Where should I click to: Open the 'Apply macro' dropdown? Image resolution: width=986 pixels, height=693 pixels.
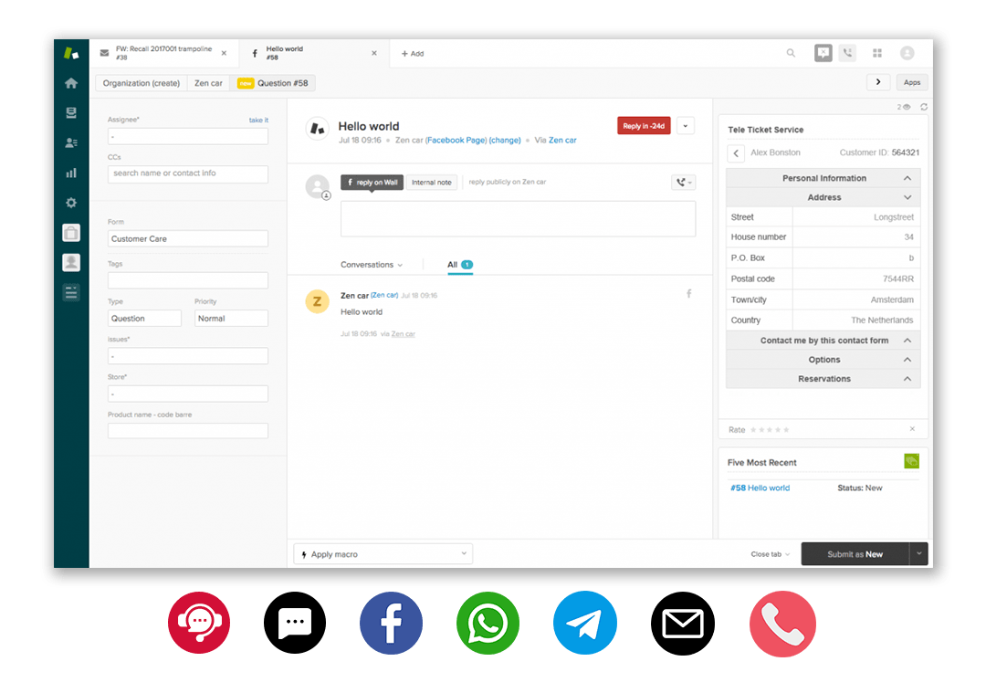pos(383,553)
